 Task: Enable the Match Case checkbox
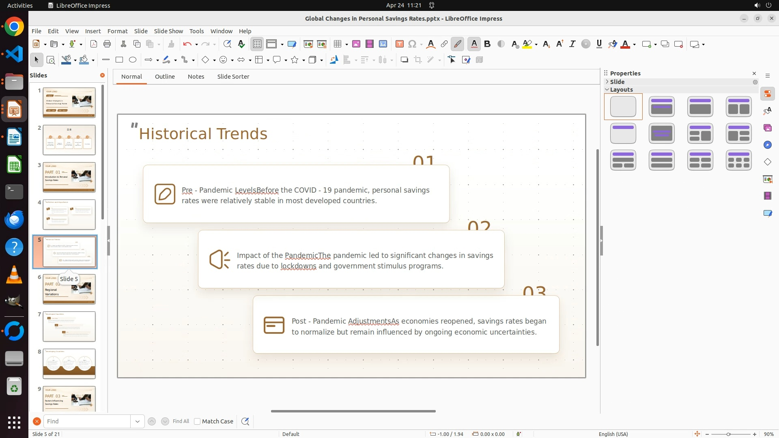coord(197,421)
